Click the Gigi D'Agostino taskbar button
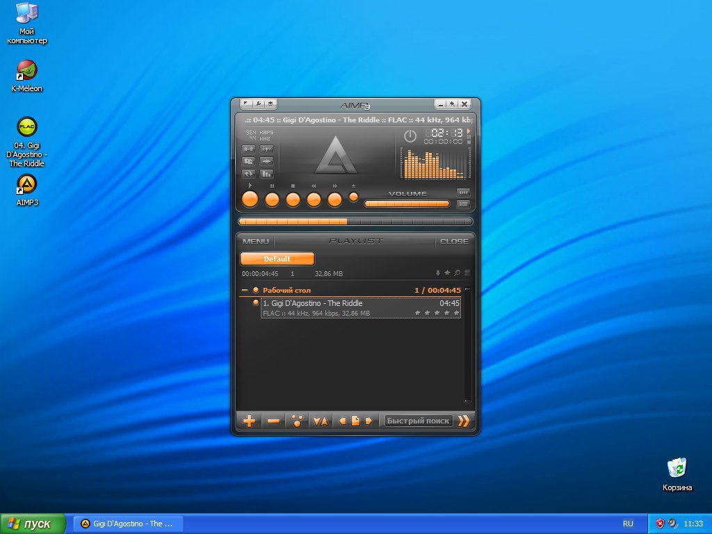This screenshot has height=534, width=712. (x=128, y=524)
